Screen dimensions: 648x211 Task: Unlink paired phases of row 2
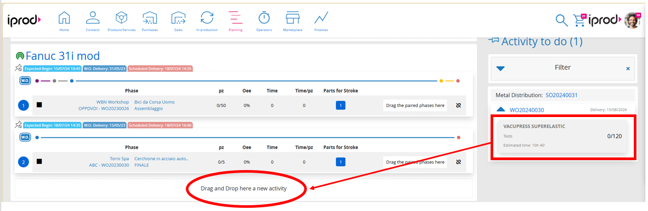point(458,162)
